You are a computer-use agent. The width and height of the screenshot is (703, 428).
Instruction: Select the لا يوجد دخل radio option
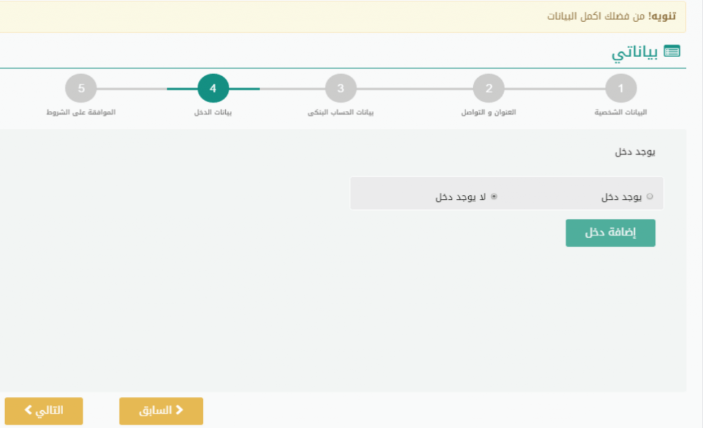(494, 197)
